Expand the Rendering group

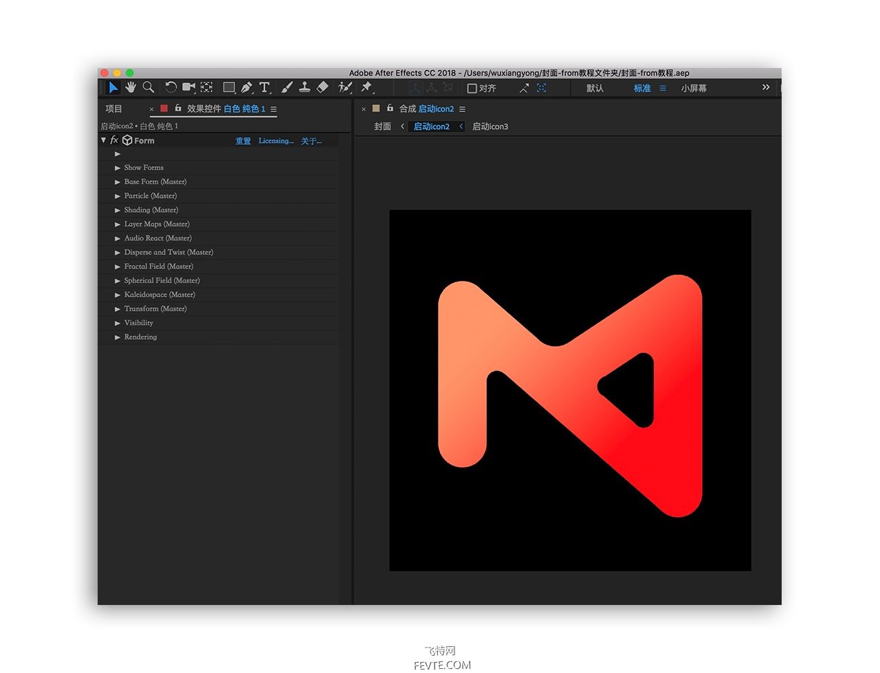[x=118, y=337]
